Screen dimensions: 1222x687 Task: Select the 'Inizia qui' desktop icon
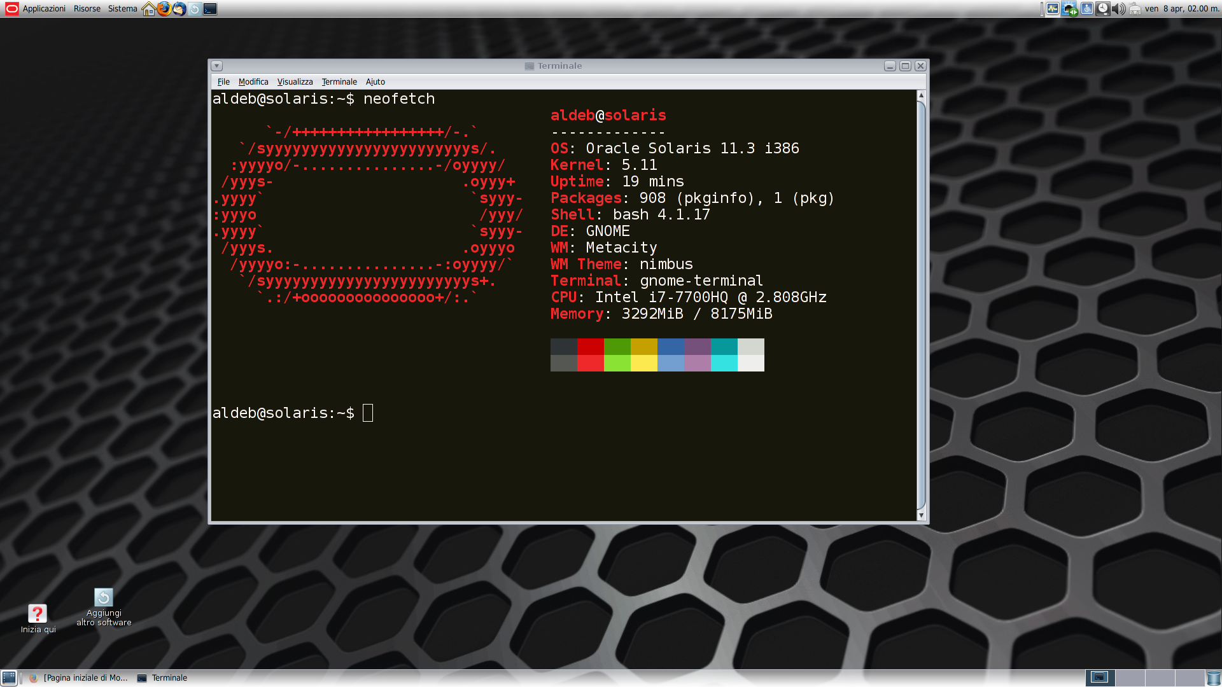(x=38, y=618)
